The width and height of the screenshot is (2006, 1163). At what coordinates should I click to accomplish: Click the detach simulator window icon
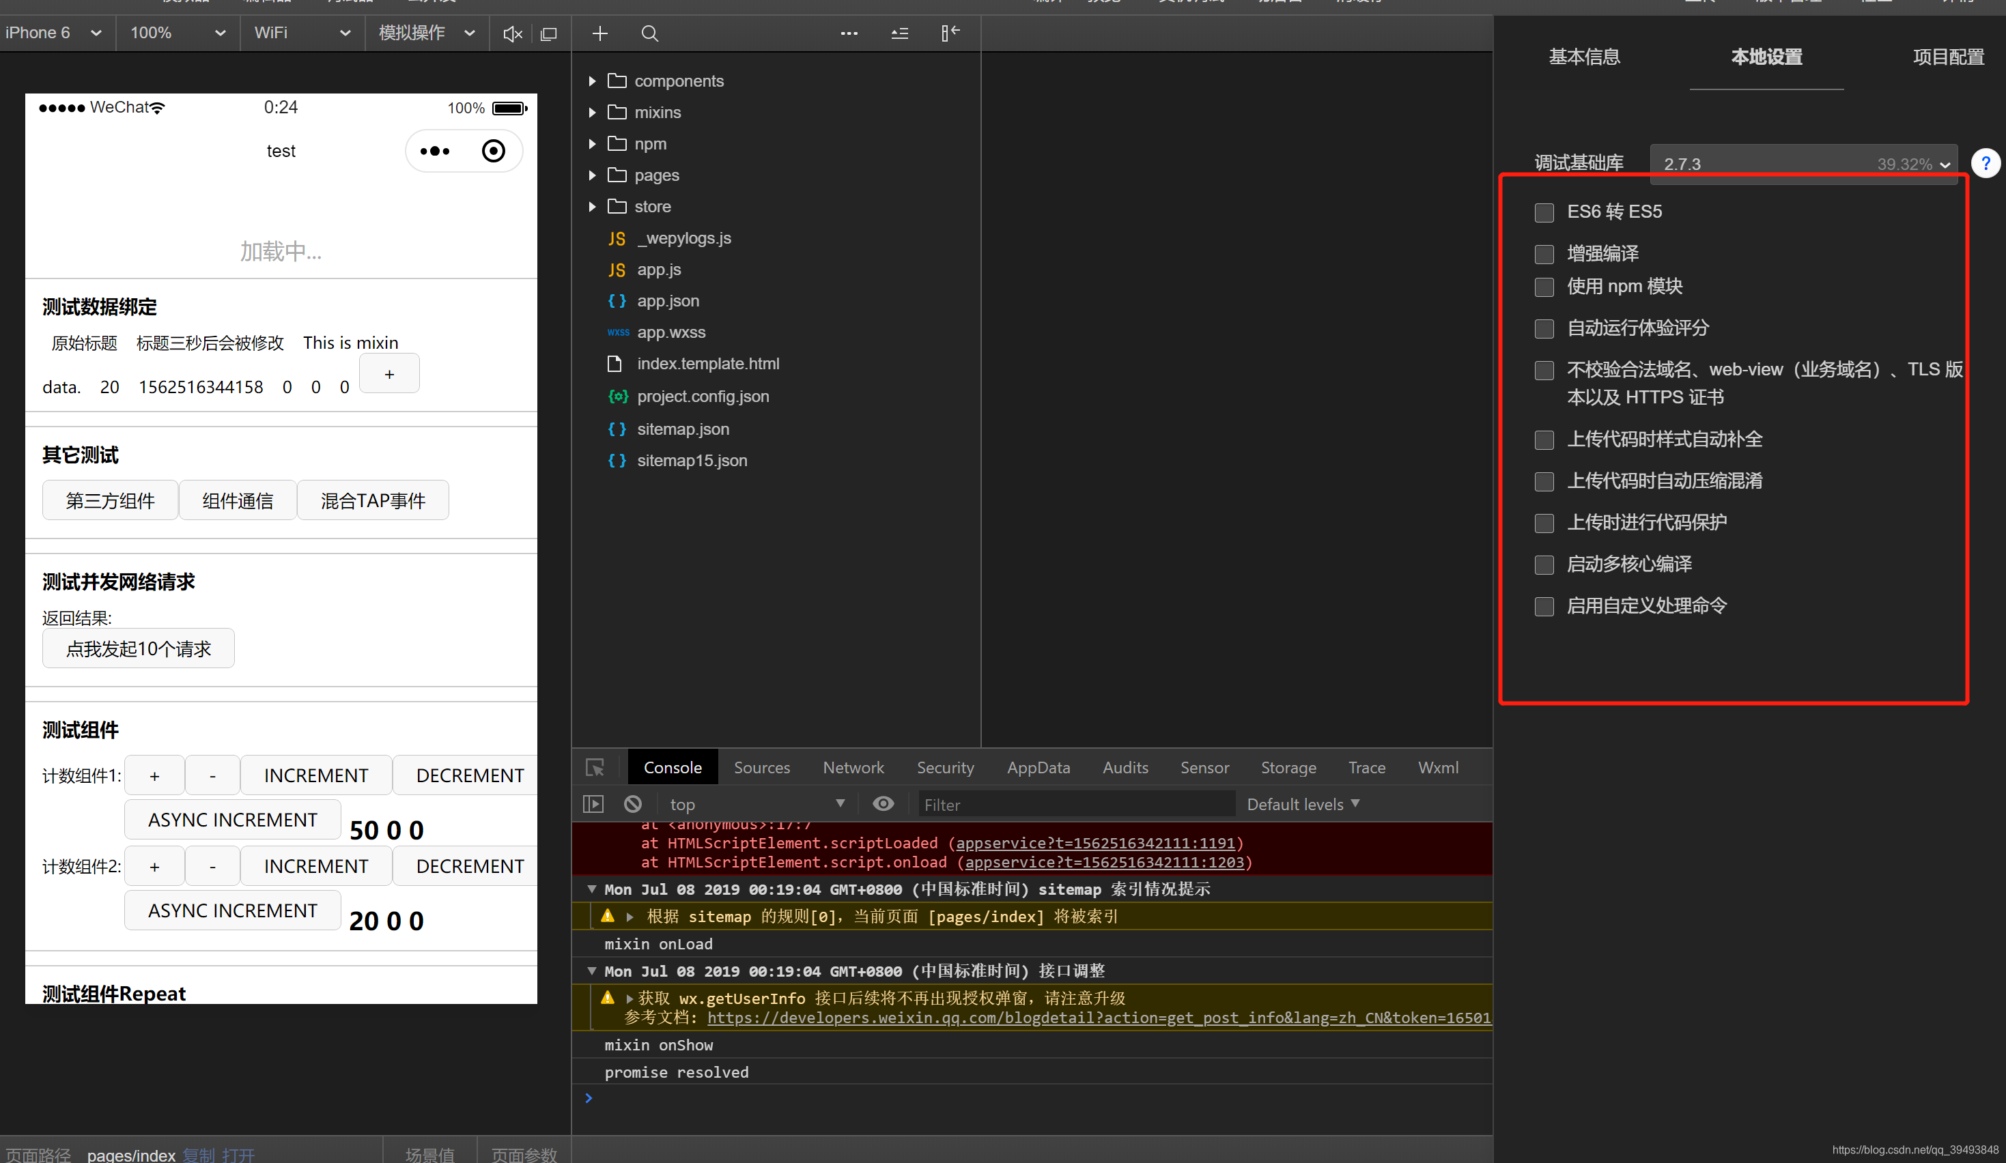pyautogui.click(x=548, y=33)
